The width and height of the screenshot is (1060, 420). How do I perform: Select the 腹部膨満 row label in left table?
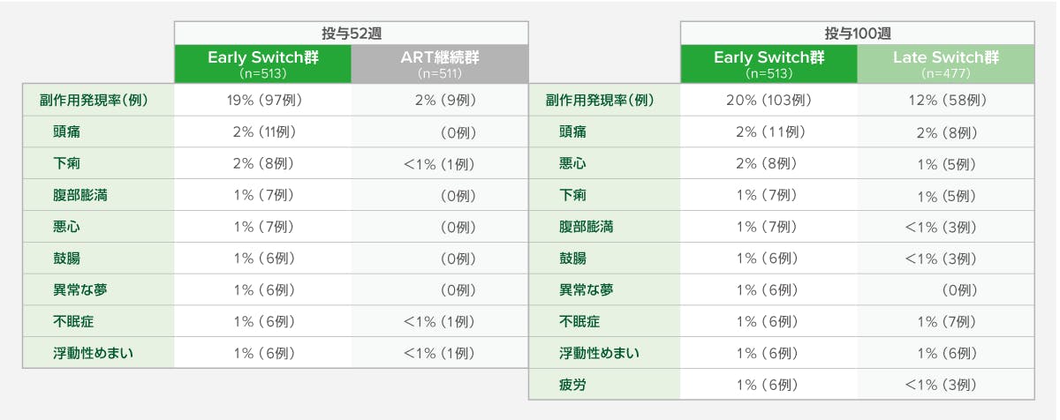[x=80, y=195]
